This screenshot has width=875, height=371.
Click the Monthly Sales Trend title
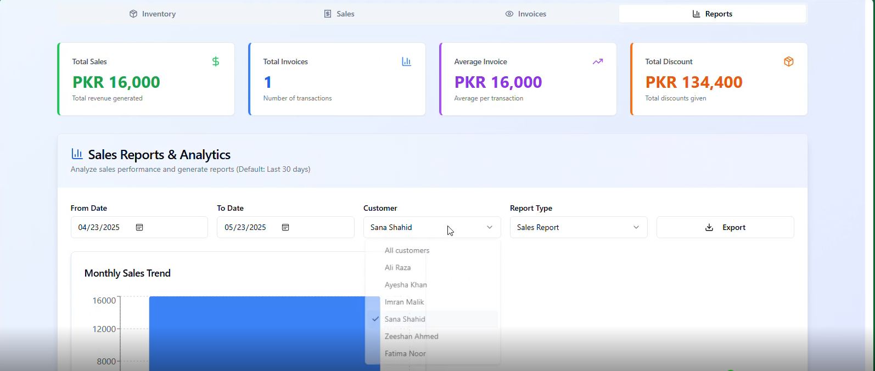pyautogui.click(x=127, y=273)
